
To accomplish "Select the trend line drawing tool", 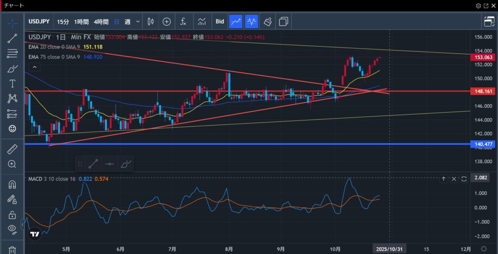I will (x=12, y=39).
